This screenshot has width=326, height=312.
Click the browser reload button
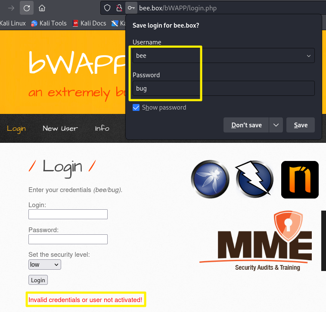[27, 8]
